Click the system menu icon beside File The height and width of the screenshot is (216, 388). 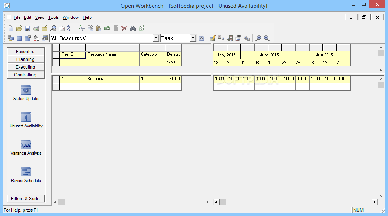(x=9, y=17)
